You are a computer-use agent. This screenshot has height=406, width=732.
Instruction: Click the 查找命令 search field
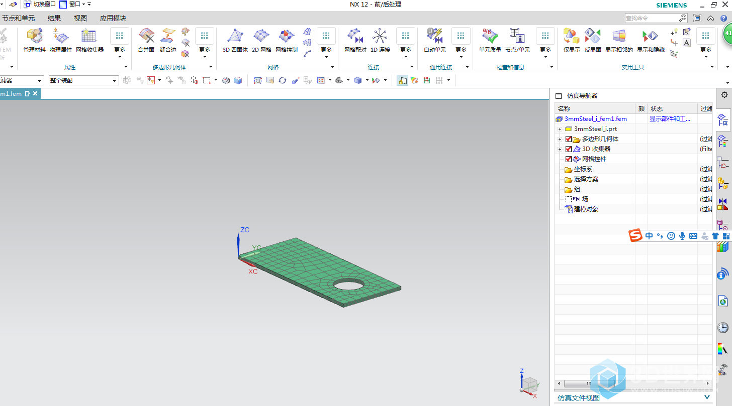(651, 18)
